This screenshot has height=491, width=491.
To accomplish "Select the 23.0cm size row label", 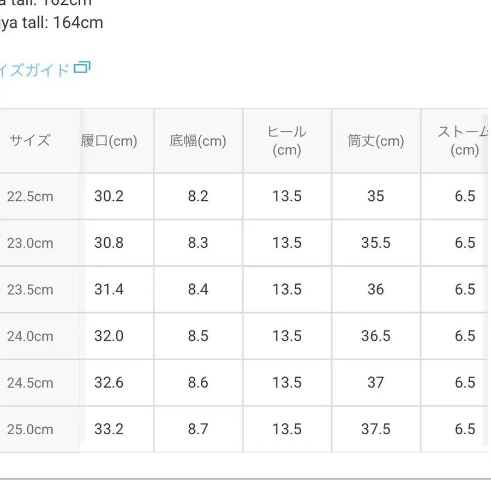I will coord(30,243).
